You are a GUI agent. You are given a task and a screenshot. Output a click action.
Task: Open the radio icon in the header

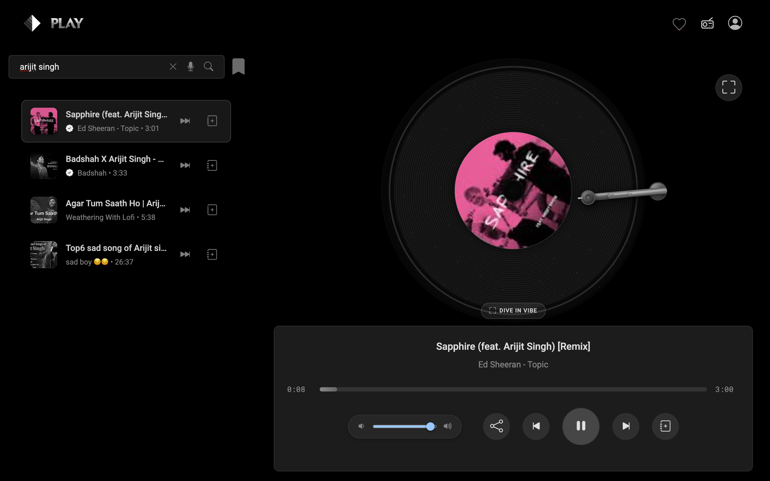tap(707, 23)
